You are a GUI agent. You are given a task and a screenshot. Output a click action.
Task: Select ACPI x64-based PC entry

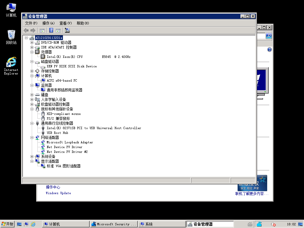(62, 81)
